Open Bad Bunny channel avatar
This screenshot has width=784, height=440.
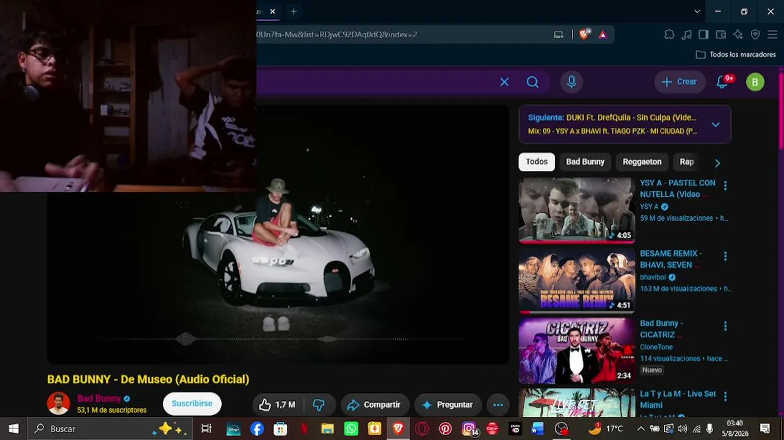[59, 404]
